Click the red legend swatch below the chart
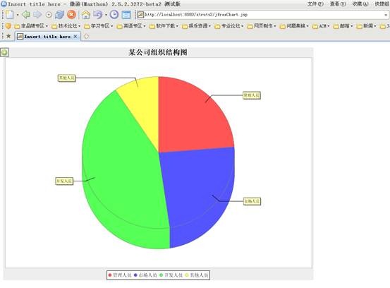This screenshot has height=288, width=390. (x=110, y=275)
